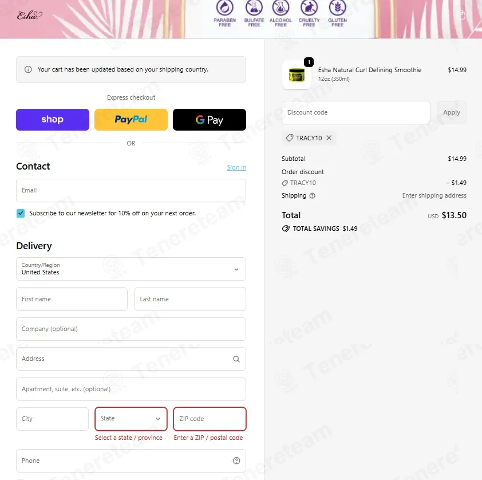This screenshot has height=480, width=482.
Task: Click the Sign in link
Action: coord(236,167)
